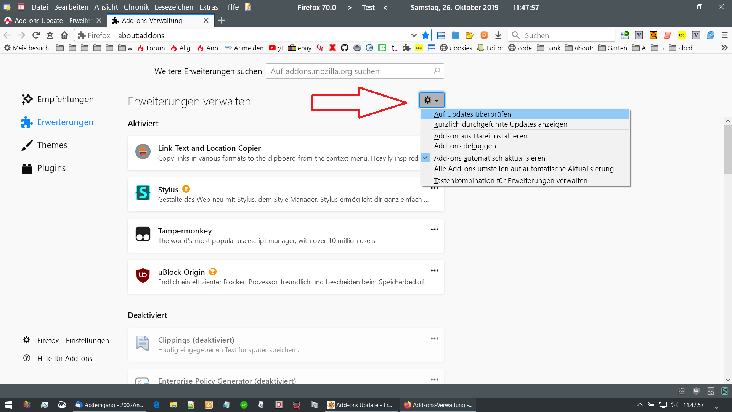
Task: Show more bookmarks overflow chevron
Action: tap(724, 48)
